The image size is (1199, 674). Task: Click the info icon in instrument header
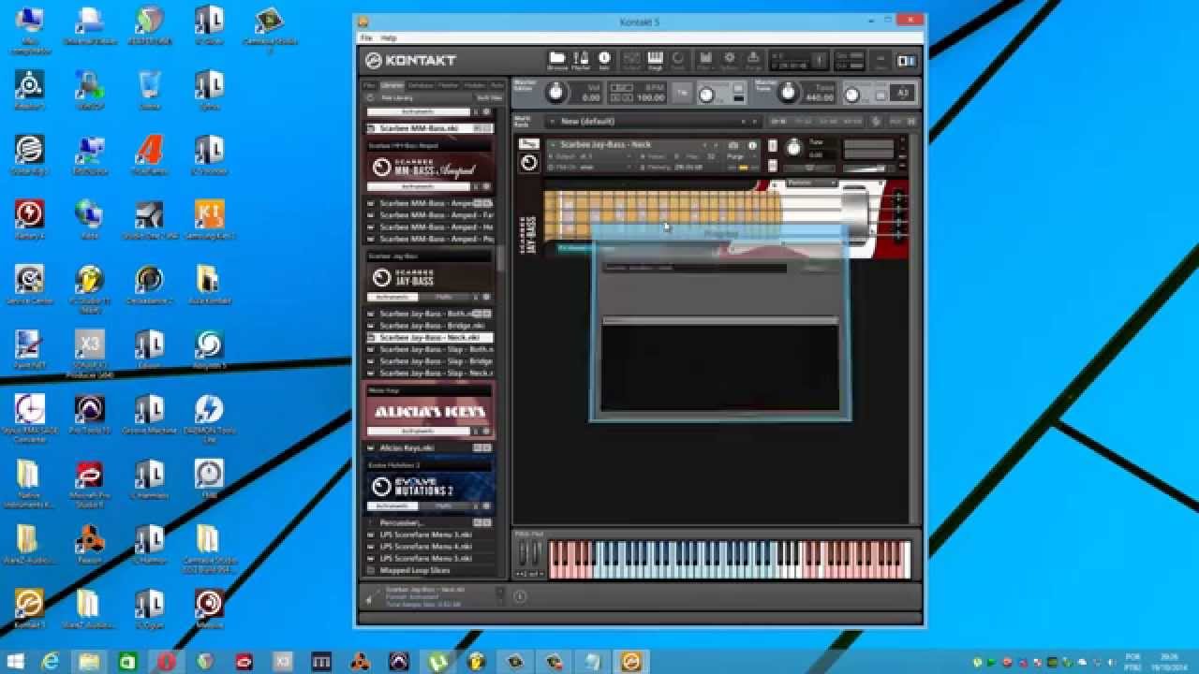(752, 145)
